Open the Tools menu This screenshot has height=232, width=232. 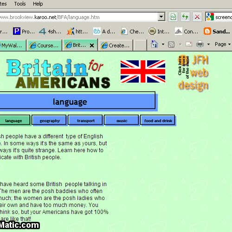tap(20, 4)
